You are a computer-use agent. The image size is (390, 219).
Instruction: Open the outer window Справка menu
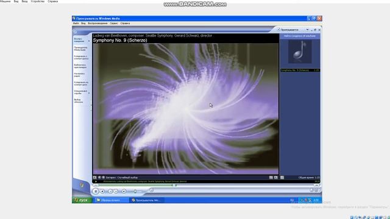(x=53, y=1)
